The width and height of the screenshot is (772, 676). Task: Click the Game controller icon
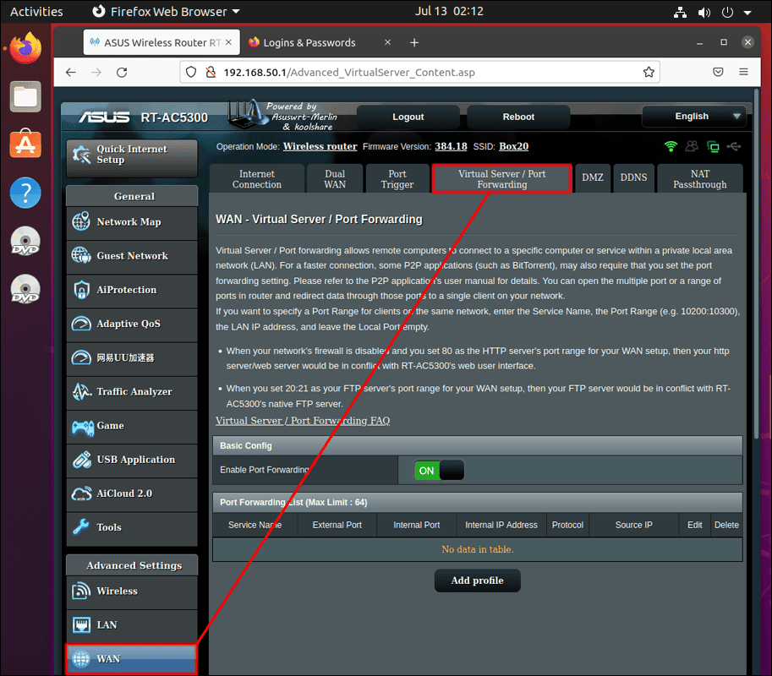coord(81,426)
